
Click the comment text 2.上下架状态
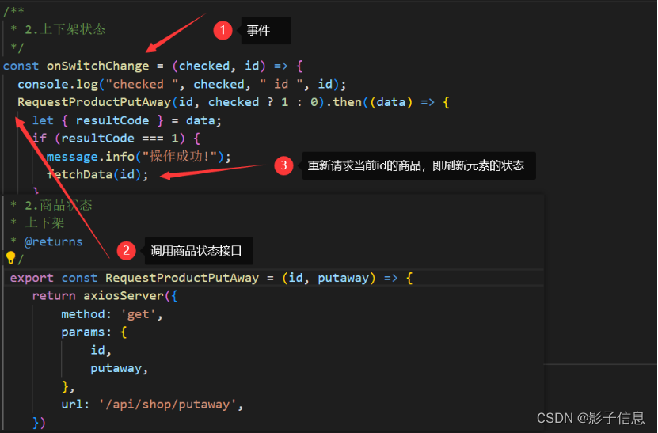tap(65, 29)
